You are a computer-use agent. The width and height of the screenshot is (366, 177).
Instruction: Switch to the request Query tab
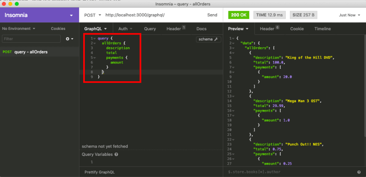point(150,29)
